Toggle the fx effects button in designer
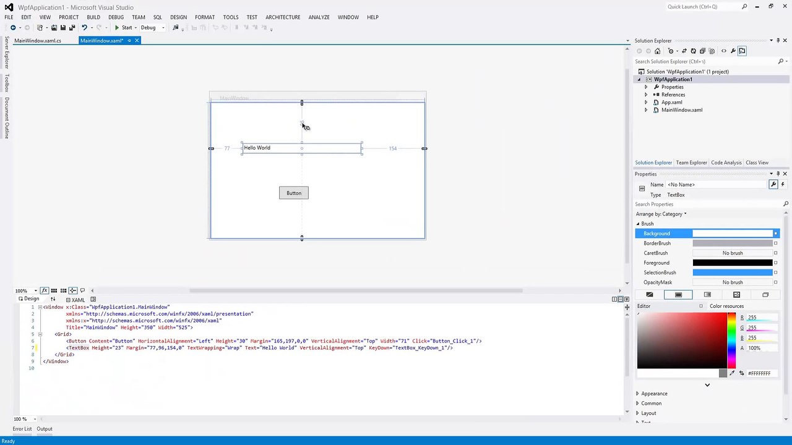The width and height of the screenshot is (792, 445). [x=45, y=290]
